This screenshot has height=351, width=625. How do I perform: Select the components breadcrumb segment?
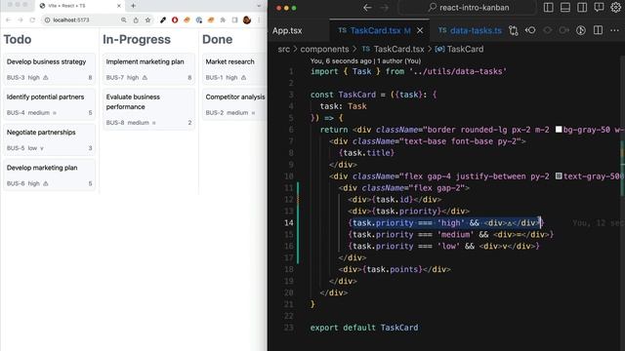[x=324, y=49]
